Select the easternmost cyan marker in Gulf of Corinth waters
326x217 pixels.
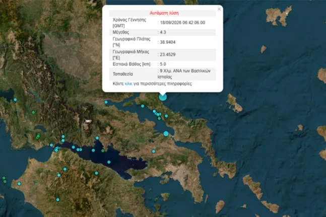point(109,162)
